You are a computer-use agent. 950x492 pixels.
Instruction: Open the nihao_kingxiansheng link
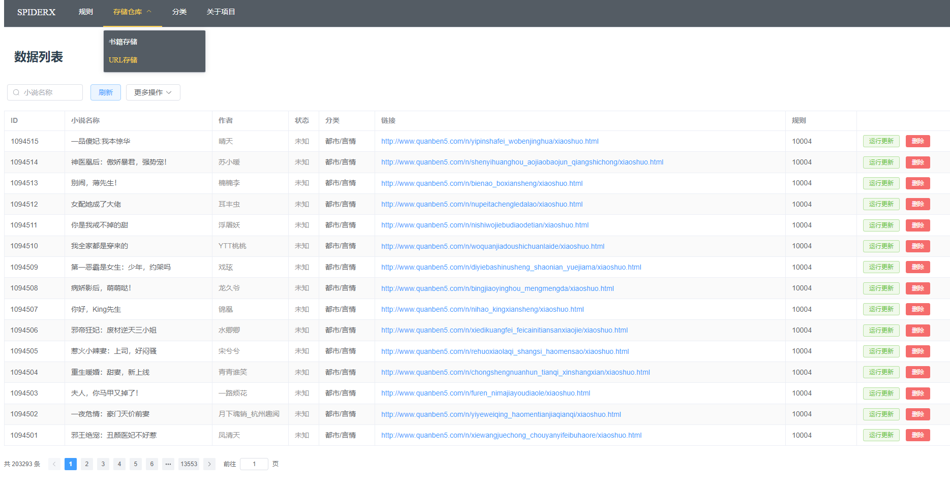click(x=482, y=309)
